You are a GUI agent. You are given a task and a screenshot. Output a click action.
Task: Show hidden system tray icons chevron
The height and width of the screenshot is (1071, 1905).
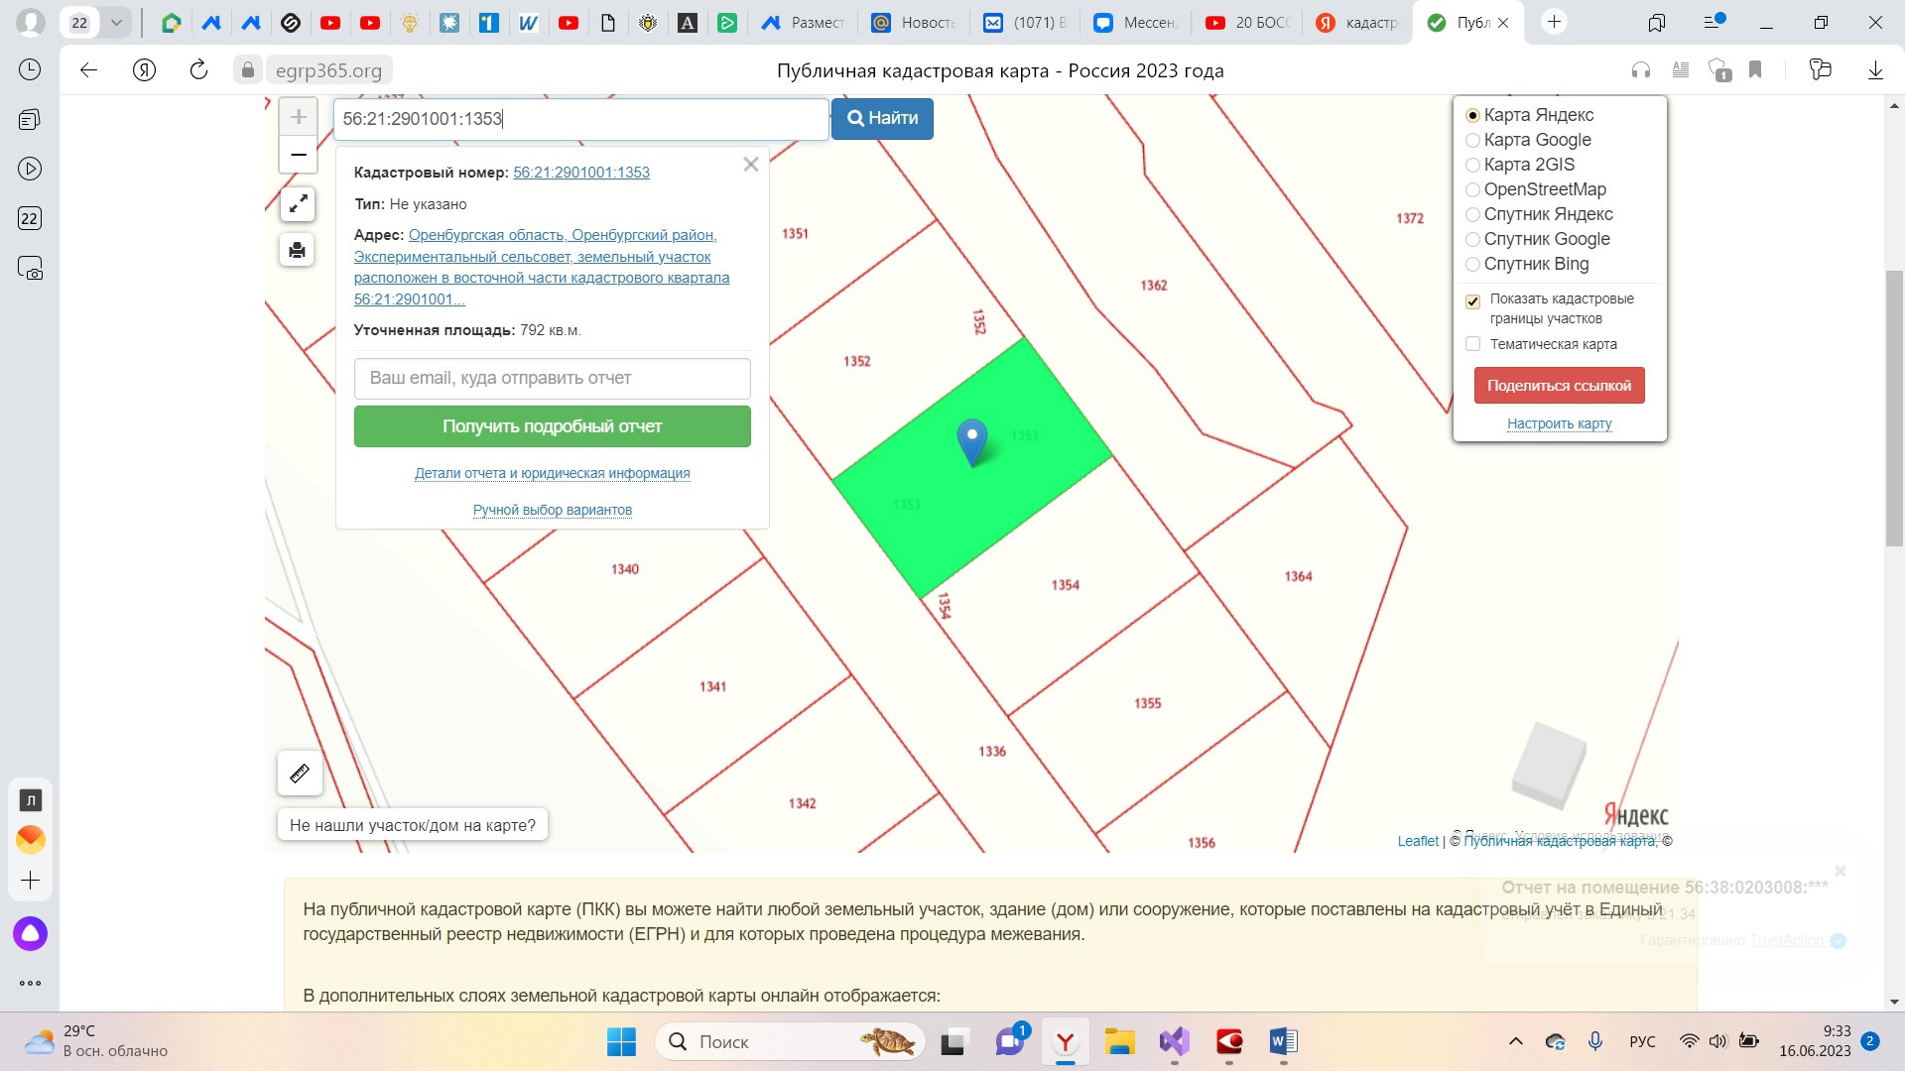tap(1515, 1041)
